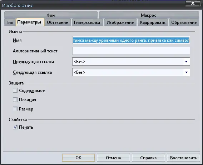The height and width of the screenshot is (165, 203).
Task: Select the Изображение tab
Action: point(120,22)
